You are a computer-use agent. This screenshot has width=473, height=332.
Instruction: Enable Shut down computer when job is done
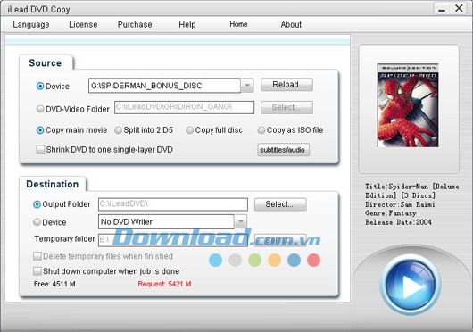tap(37, 271)
